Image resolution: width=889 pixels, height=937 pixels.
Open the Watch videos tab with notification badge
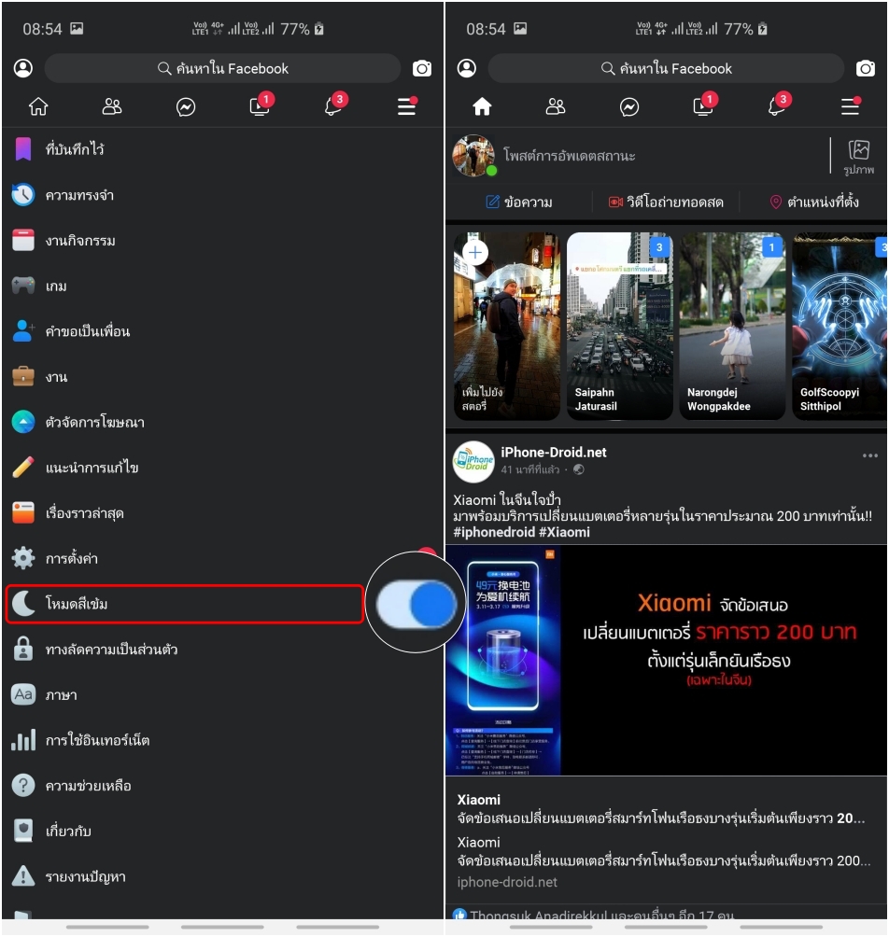tap(259, 106)
